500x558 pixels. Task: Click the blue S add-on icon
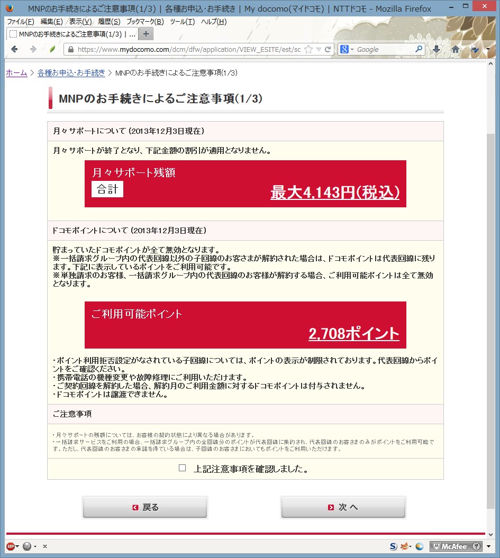(x=393, y=546)
